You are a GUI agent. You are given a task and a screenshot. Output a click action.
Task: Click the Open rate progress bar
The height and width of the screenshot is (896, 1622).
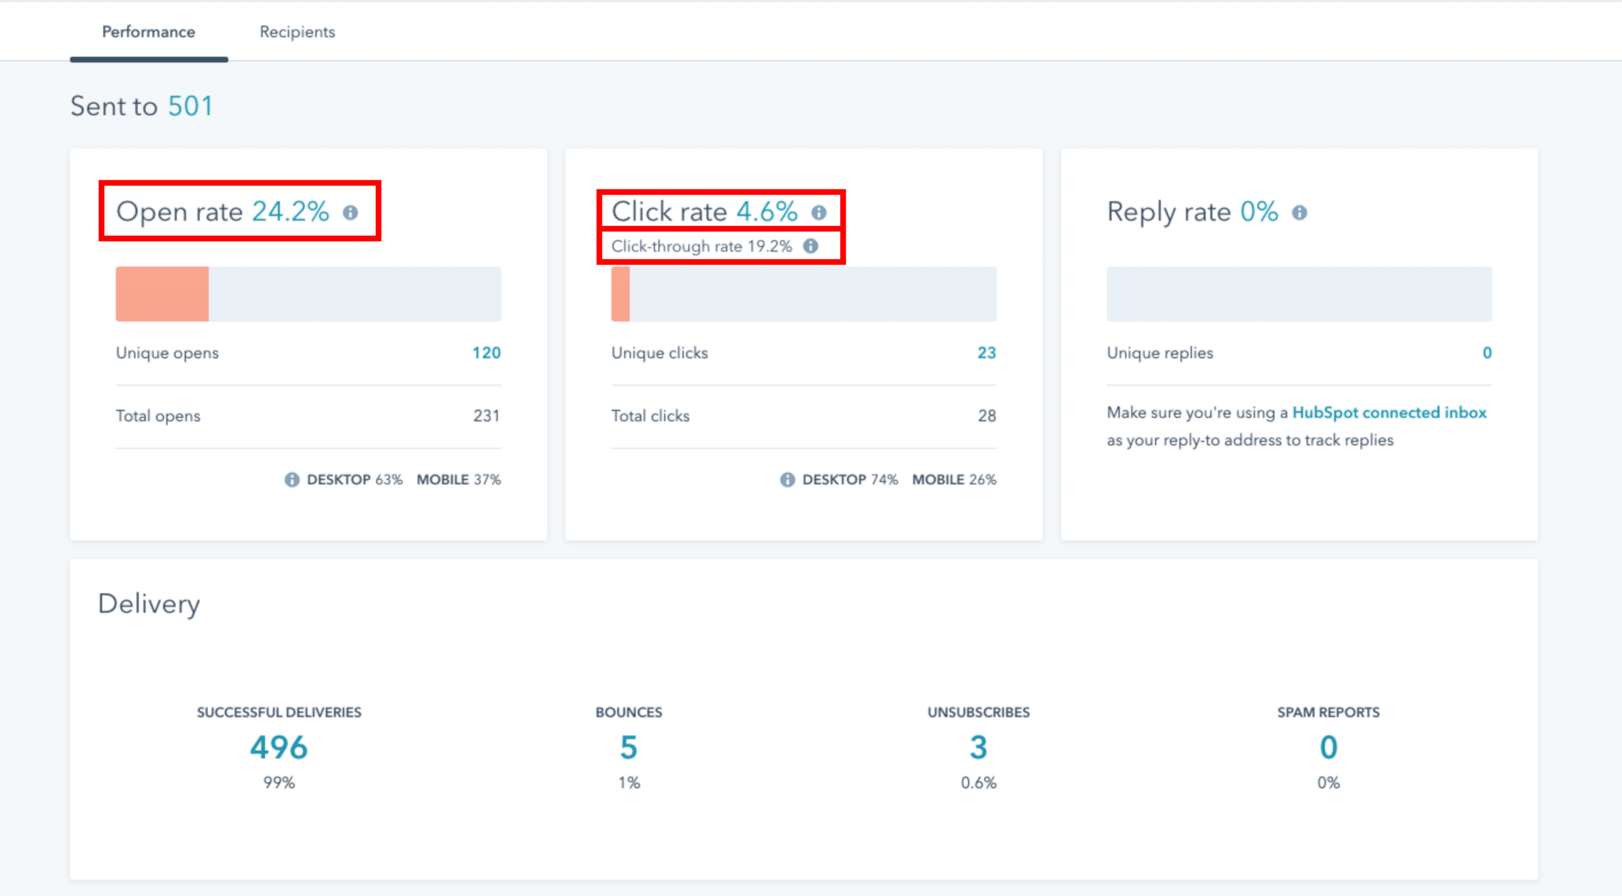point(308,294)
